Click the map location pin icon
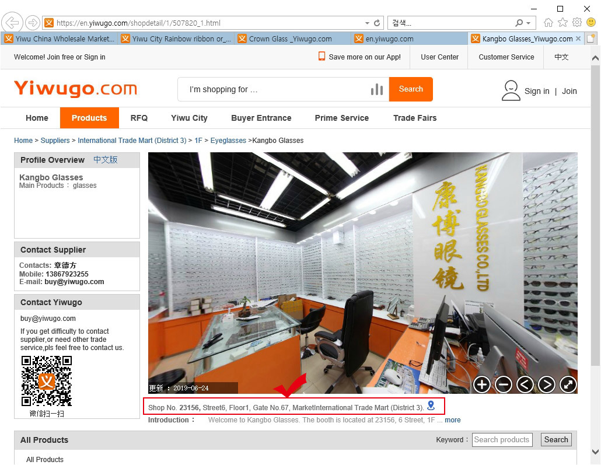Image resolution: width=601 pixels, height=465 pixels. [x=431, y=405]
